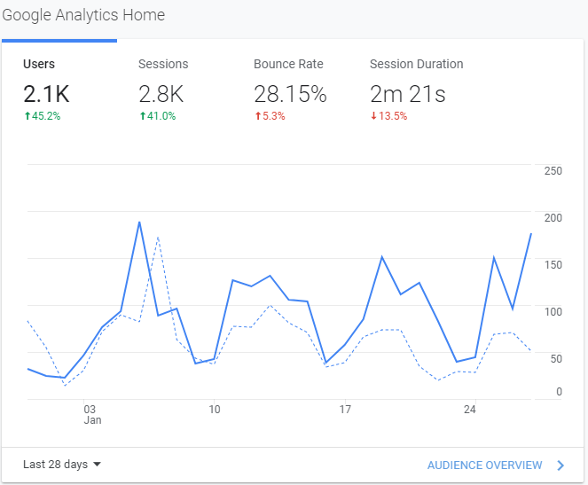This screenshot has height=485, width=588.
Task: Click the 250 y-axis label
Action: click(553, 171)
